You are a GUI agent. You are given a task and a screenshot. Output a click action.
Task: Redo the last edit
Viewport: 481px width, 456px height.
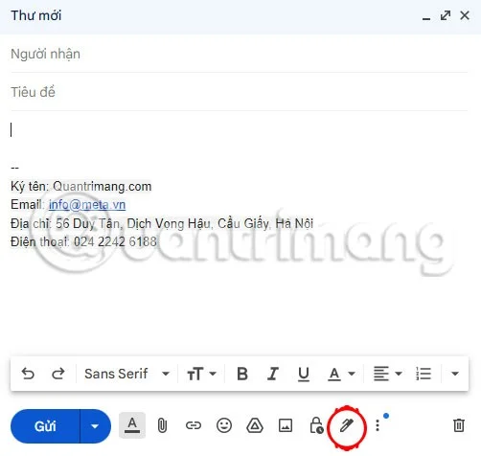click(x=58, y=374)
